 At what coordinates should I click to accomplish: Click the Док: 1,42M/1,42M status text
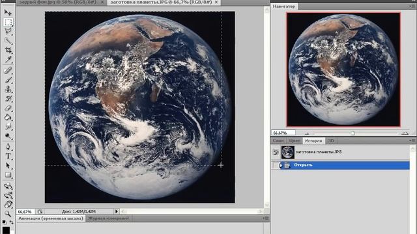tap(79, 212)
